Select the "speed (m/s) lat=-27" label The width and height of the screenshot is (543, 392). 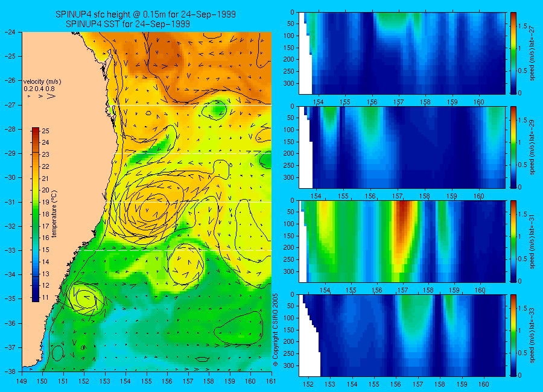[x=532, y=53]
